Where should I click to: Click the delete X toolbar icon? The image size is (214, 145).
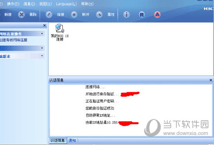22,14
